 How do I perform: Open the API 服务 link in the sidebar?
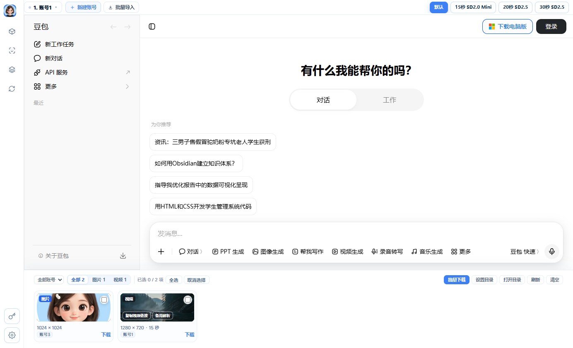coord(82,72)
